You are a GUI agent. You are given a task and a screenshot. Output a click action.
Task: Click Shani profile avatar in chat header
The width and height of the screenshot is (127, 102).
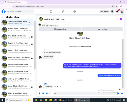pos(41,19)
